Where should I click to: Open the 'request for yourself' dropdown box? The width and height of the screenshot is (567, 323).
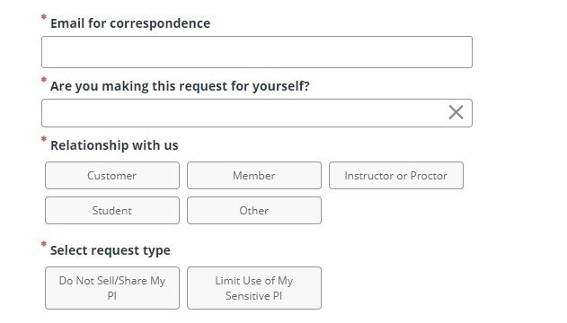(x=257, y=113)
